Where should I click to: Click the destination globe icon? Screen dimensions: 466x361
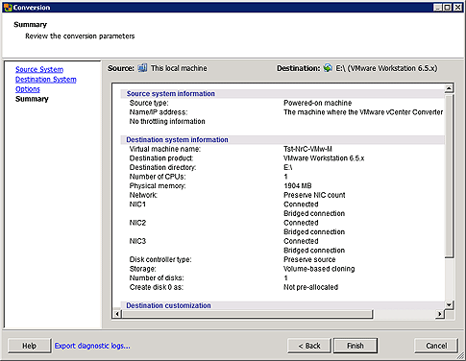(328, 68)
